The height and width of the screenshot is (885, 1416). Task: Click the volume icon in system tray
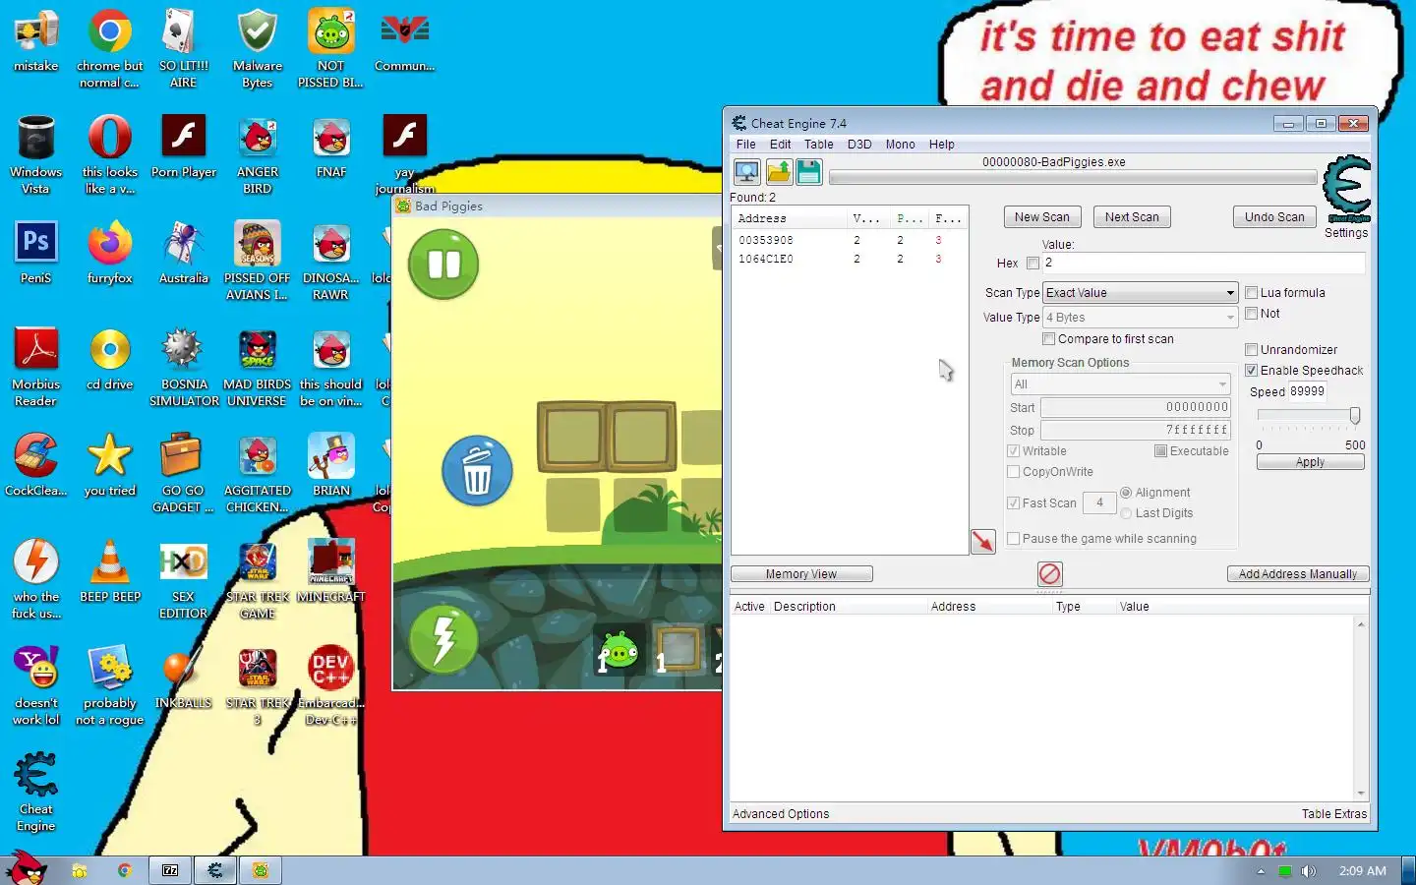tap(1308, 871)
